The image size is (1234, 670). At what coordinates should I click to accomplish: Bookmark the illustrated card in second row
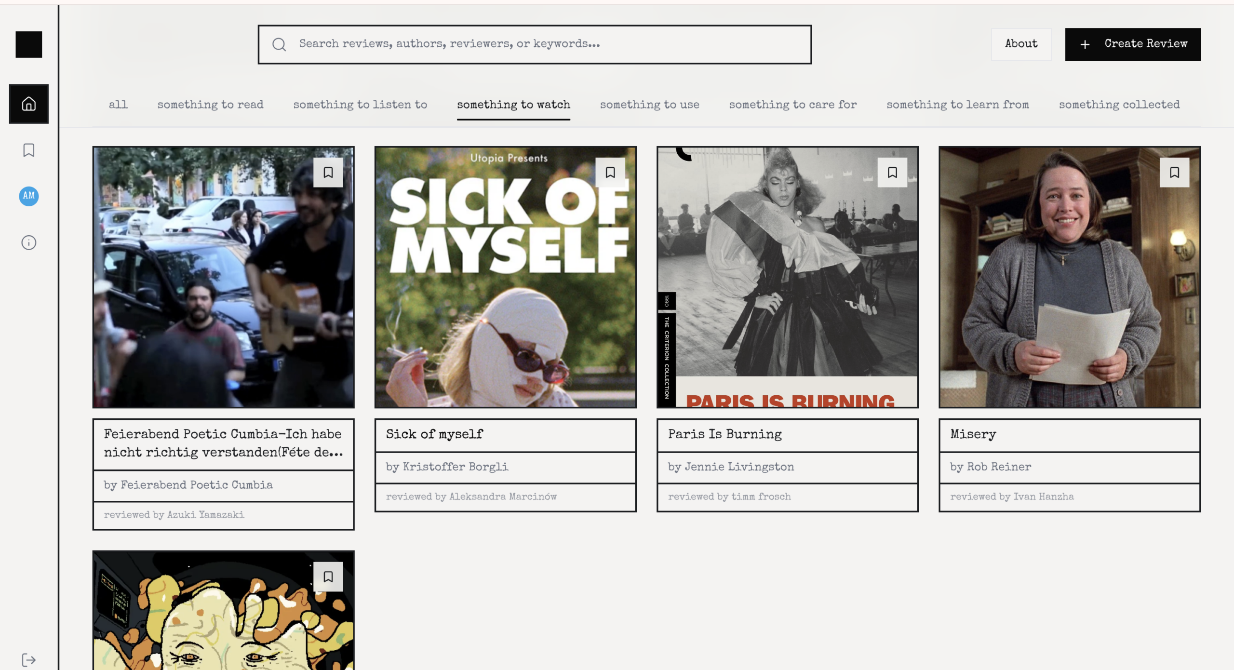click(x=328, y=576)
